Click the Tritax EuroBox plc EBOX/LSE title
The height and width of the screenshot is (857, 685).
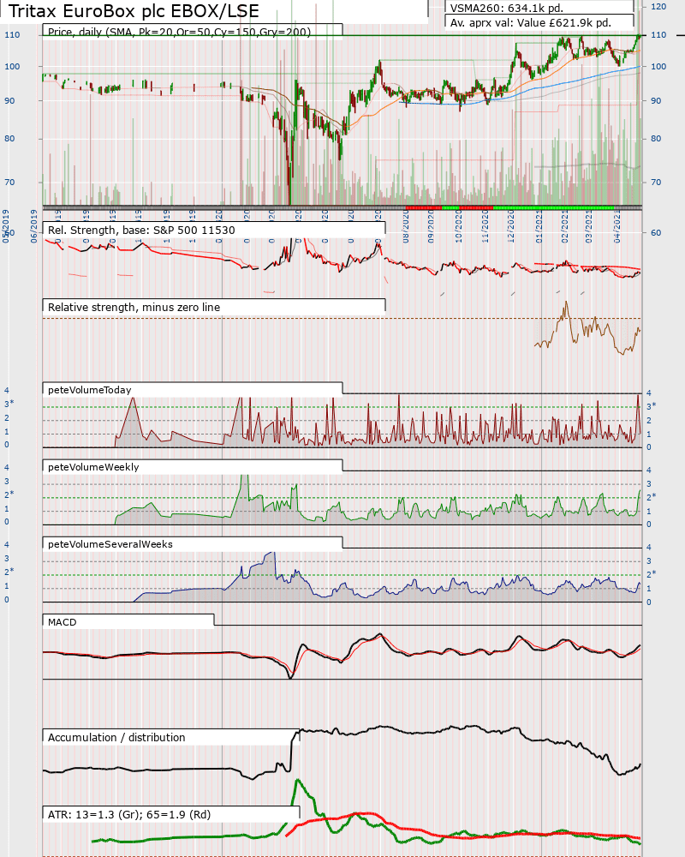click(x=134, y=11)
